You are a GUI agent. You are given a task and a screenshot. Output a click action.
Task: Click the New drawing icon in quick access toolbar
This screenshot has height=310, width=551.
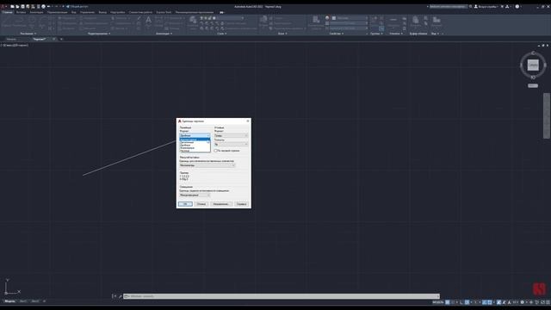click(x=12, y=6)
